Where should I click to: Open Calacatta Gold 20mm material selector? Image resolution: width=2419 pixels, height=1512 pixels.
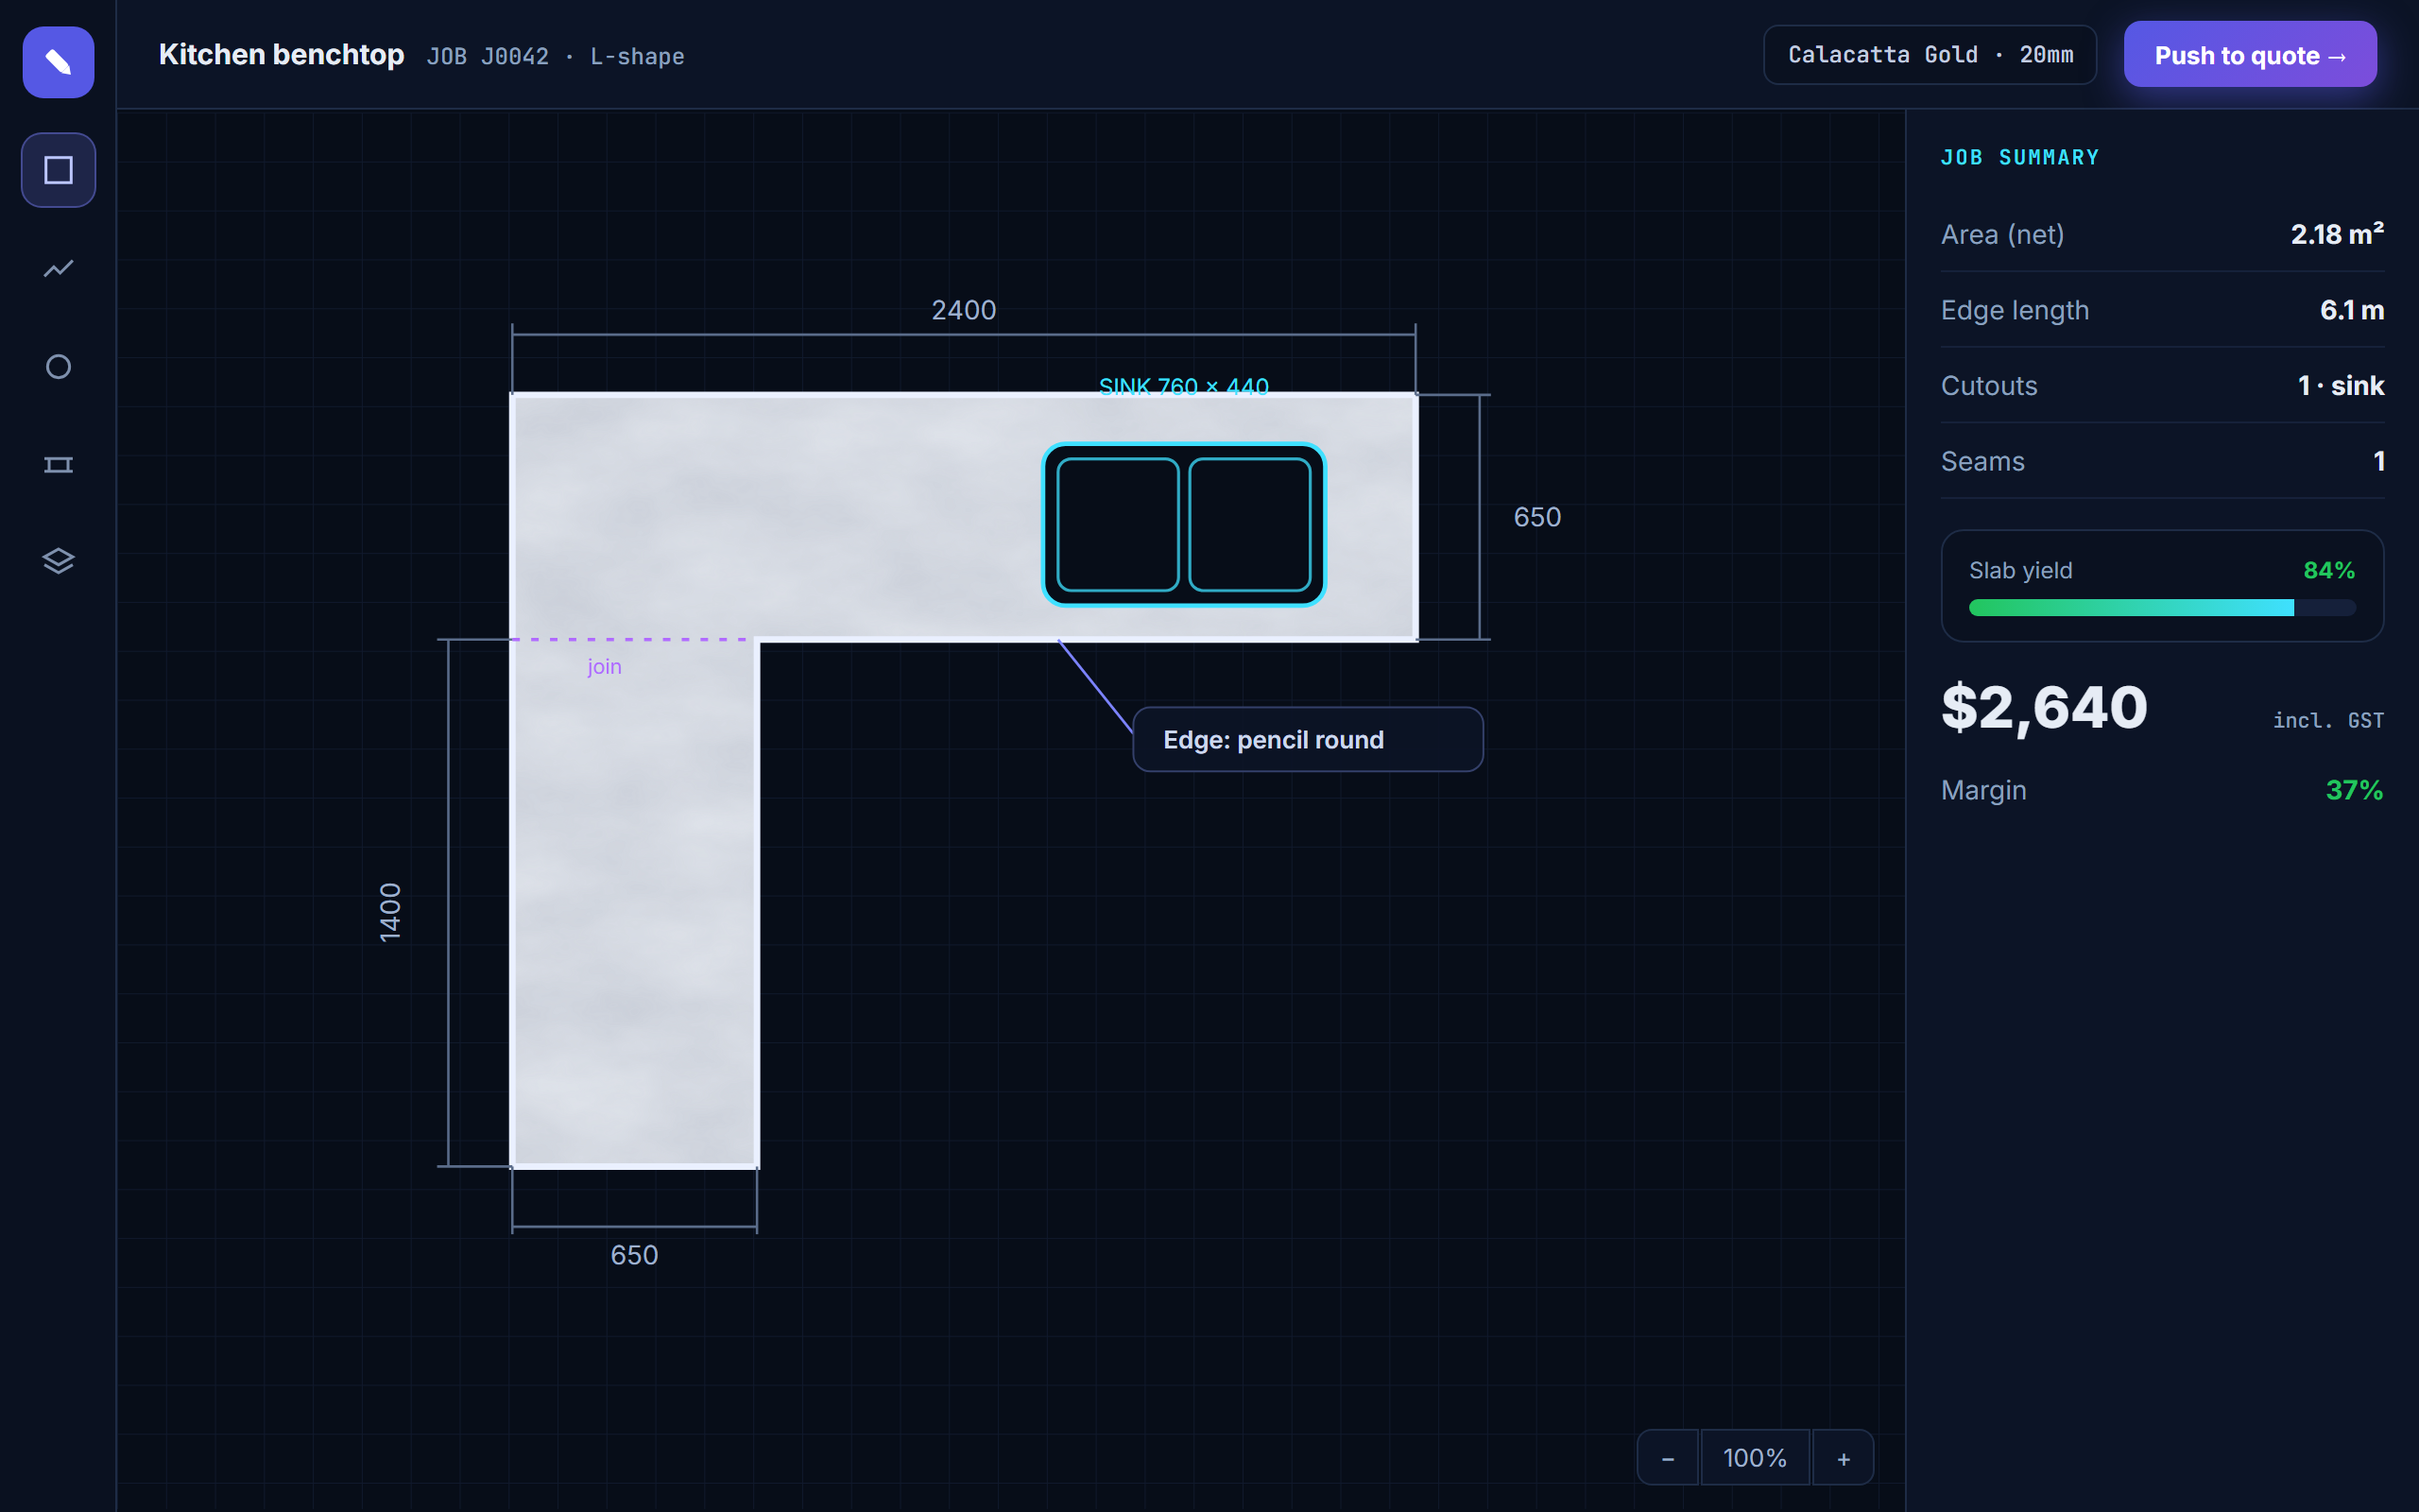[x=1930, y=55]
